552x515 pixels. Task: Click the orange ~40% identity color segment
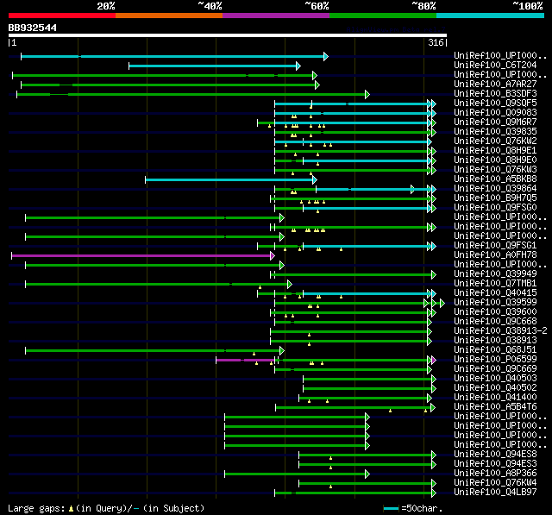point(169,16)
